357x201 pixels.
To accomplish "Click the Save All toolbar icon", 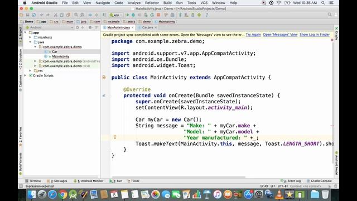I will coord(27,15).
